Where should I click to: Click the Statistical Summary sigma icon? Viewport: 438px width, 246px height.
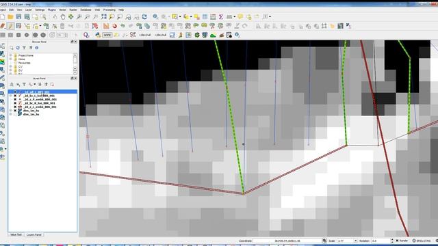point(221,17)
